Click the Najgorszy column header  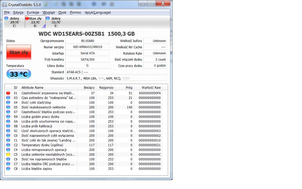(x=106, y=87)
